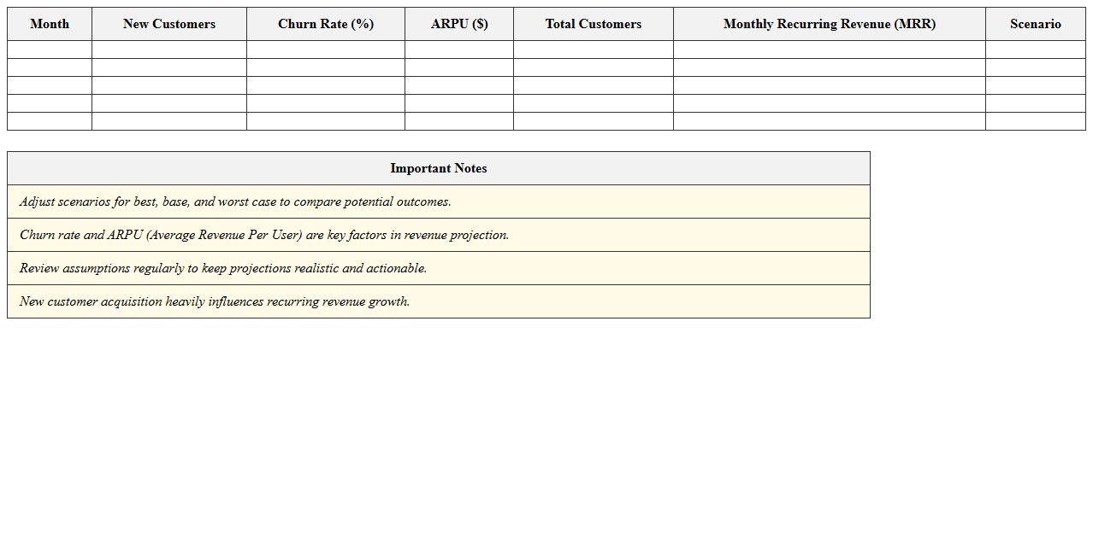Select the ARPU ($) column header

point(459,24)
